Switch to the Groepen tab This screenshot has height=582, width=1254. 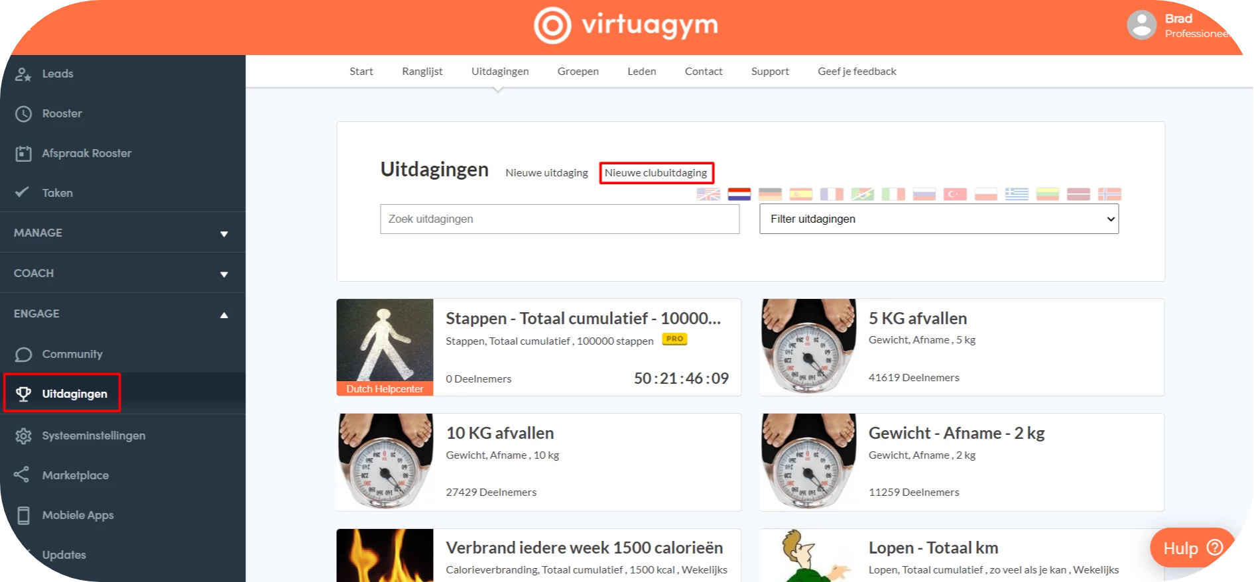[x=578, y=72]
